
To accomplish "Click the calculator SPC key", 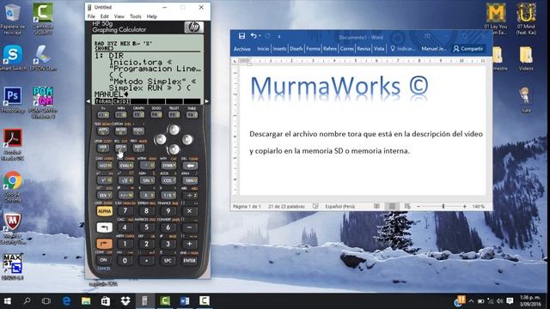I will tap(168, 261).
